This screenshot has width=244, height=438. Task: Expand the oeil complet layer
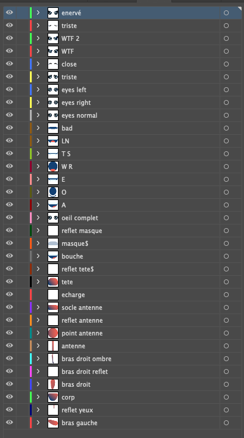(38, 218)
